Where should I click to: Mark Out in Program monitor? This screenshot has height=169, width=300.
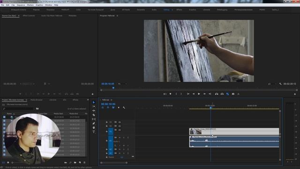point(181,94)
